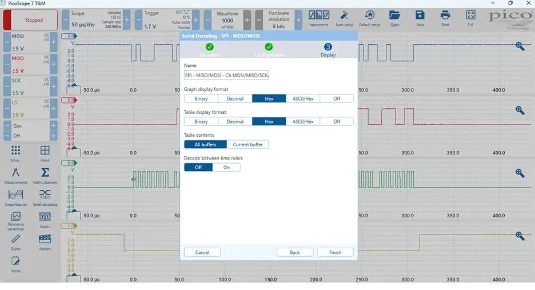The image size is (535, 290).
Task: Select All buffers for table contents
Action: tap(205, 144)
